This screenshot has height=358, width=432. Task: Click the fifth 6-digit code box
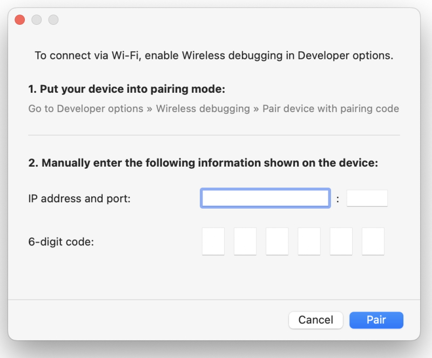[x=341, y=242]
